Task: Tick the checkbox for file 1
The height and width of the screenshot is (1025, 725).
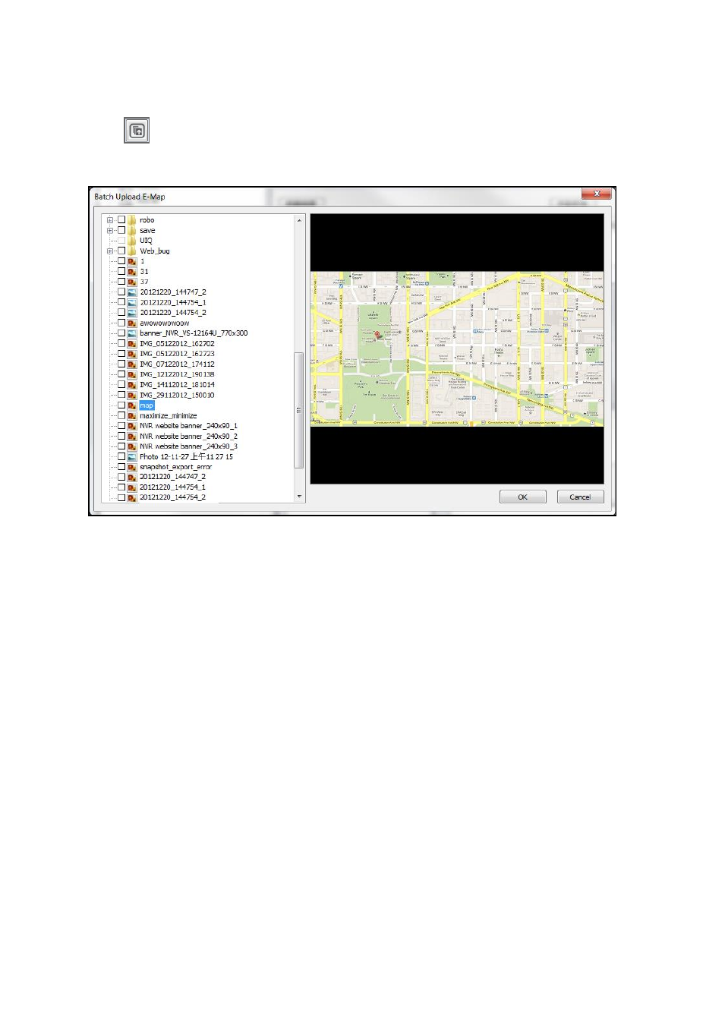Action: pyautogui.click(x=121, y=261)
